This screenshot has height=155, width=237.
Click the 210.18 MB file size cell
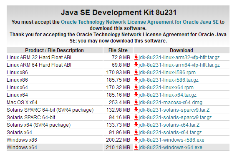[x=118, y=147]
